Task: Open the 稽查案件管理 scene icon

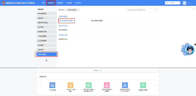Action: (143, 85)
